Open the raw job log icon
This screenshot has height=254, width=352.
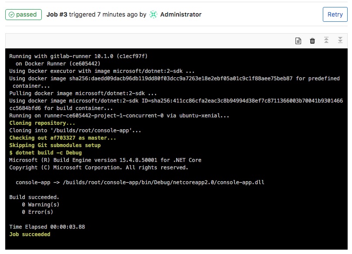point(298,41)
